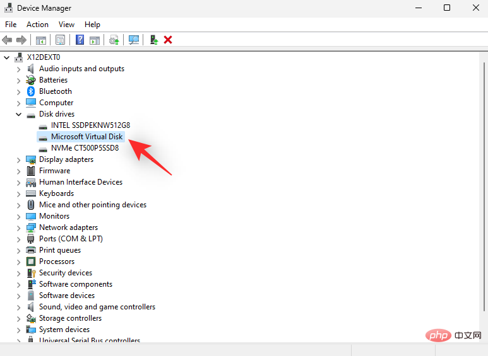Click the Update device driver toolbar icon

[x=114, y=40]
